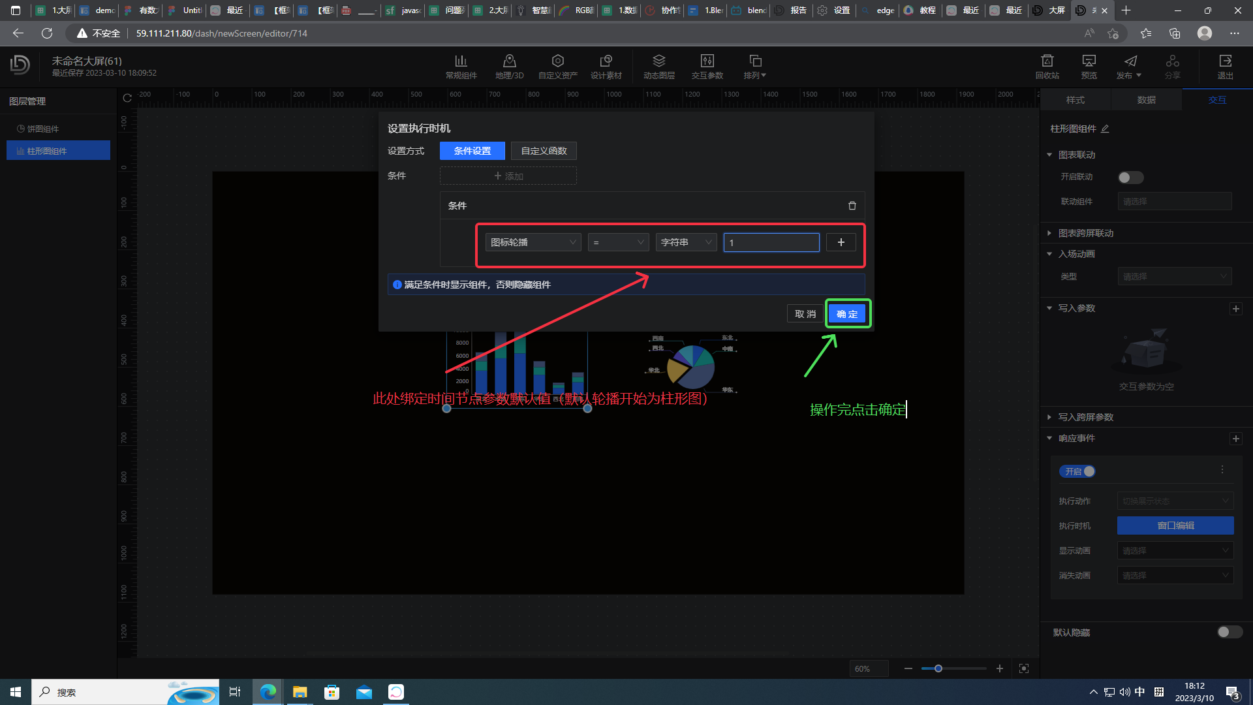Collapse the 入场动画 section

coord(1049,254)
